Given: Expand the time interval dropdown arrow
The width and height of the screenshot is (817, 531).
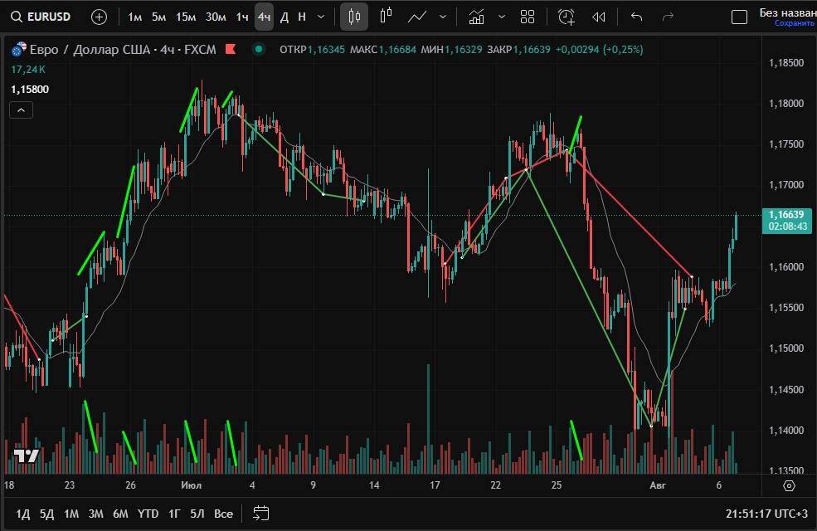Looking at the screenshot, I should click(321, 17).
